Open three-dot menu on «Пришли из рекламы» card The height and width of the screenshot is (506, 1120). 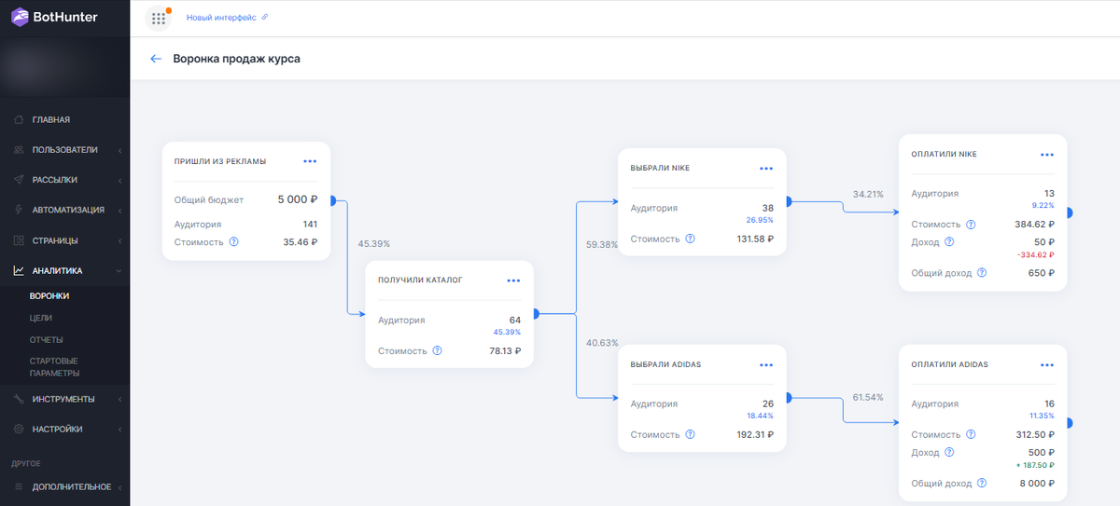point(310,160)
